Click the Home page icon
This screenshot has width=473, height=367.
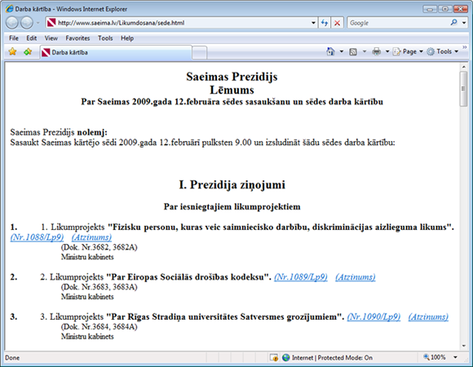coord(330,51)
